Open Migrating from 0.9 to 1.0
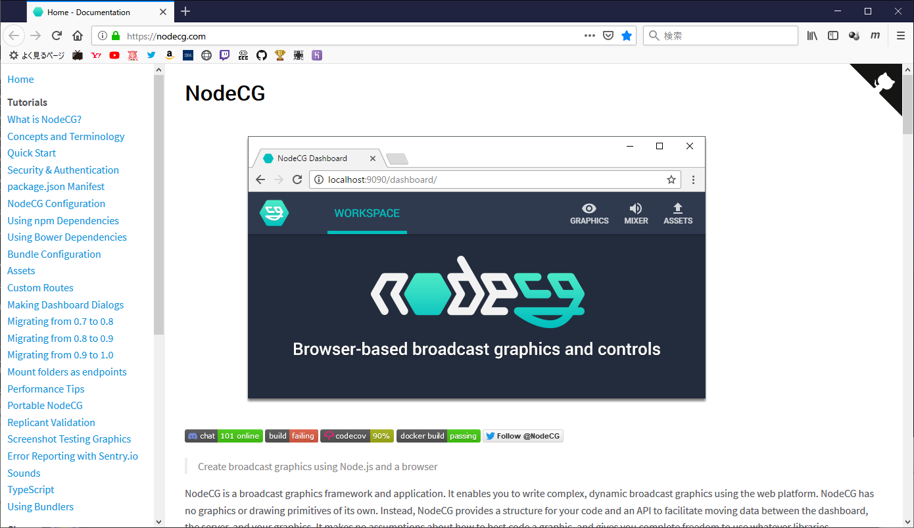914x528 pixels. point(60,355)
